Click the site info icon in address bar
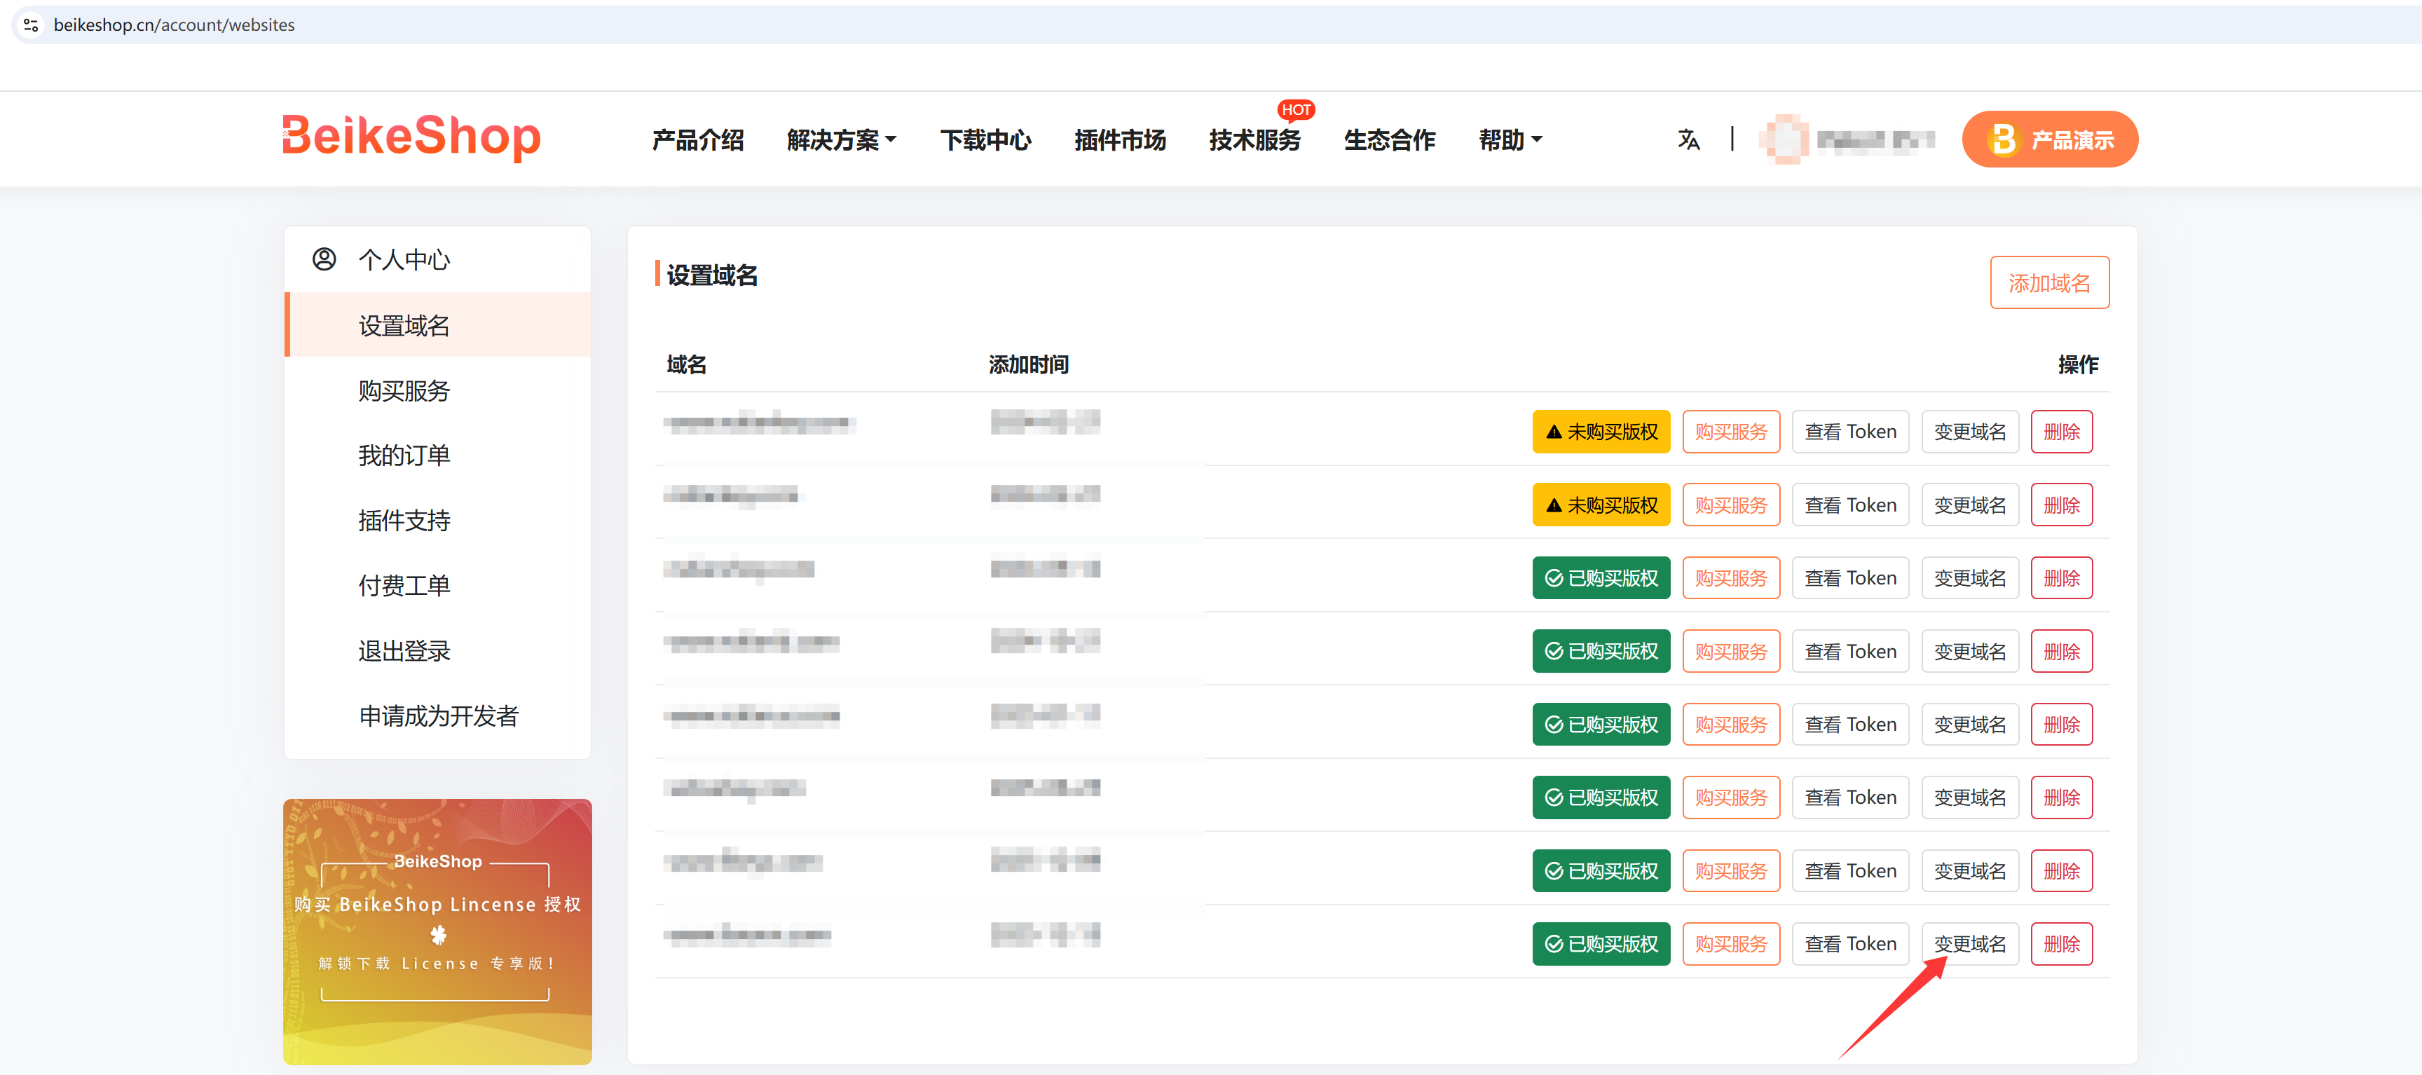The image size is (2422, 1075). (x=31, y=25)
